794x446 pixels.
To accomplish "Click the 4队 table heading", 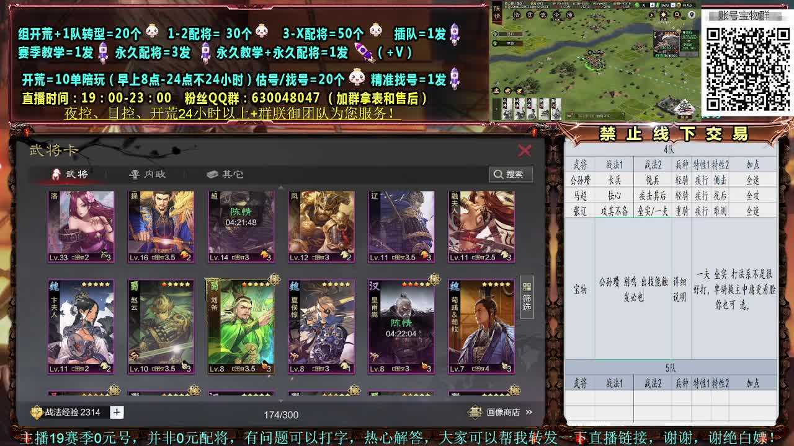I will pyautogui.click(x=670, y=150).
